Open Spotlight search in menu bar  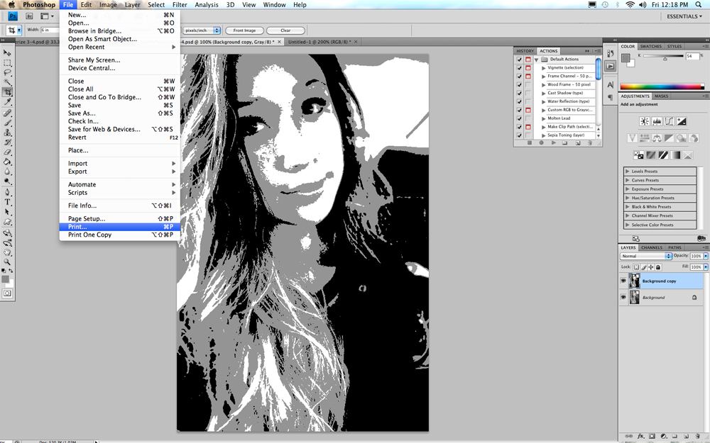coord(698,4)
